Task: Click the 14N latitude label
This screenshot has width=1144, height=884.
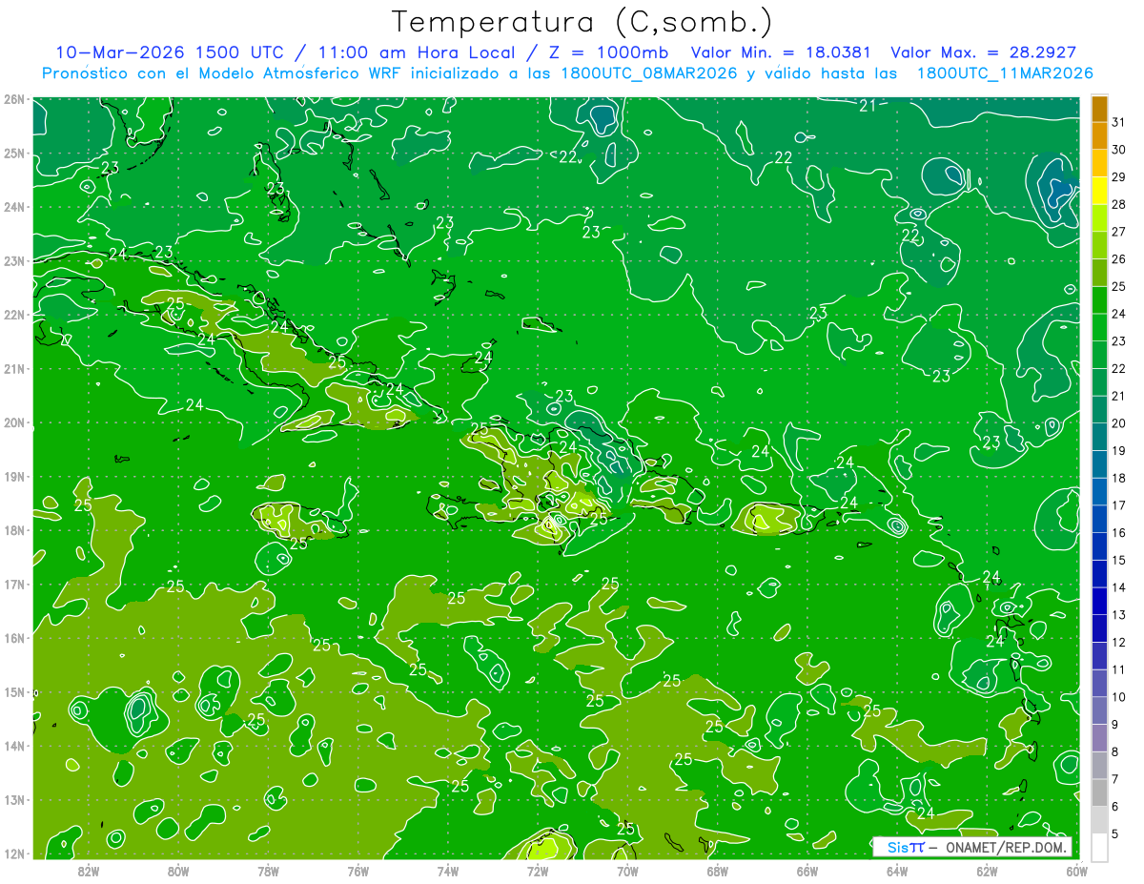Action: click(14, 746)
